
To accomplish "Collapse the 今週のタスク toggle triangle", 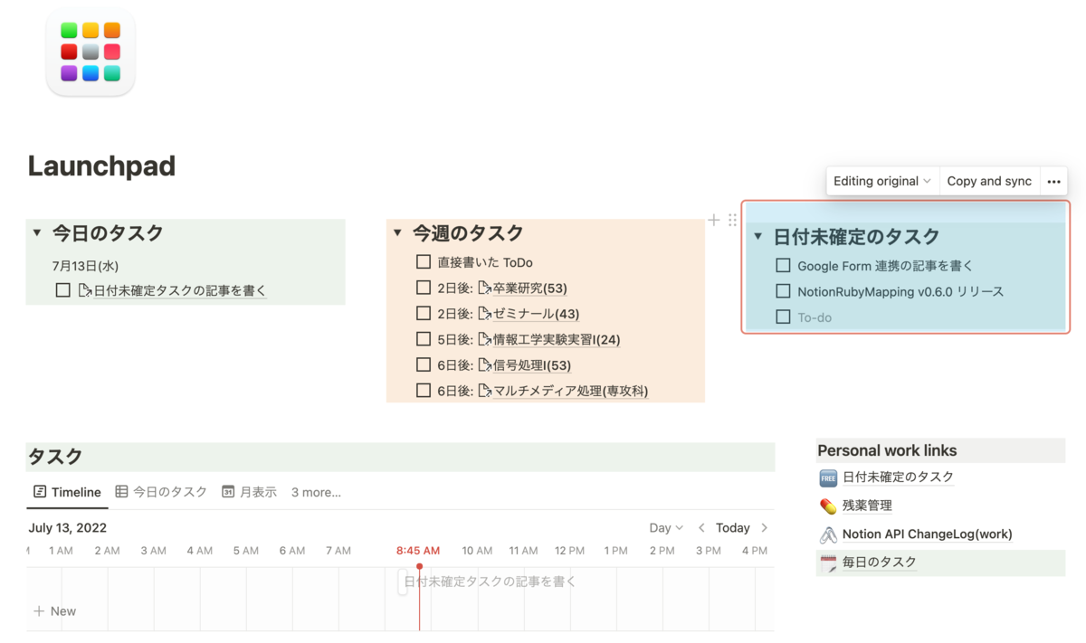I will tap(397, 232).
